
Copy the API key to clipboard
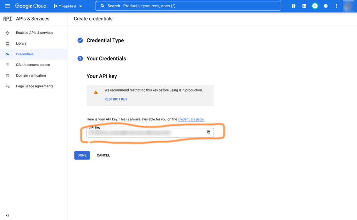[208, 133]
